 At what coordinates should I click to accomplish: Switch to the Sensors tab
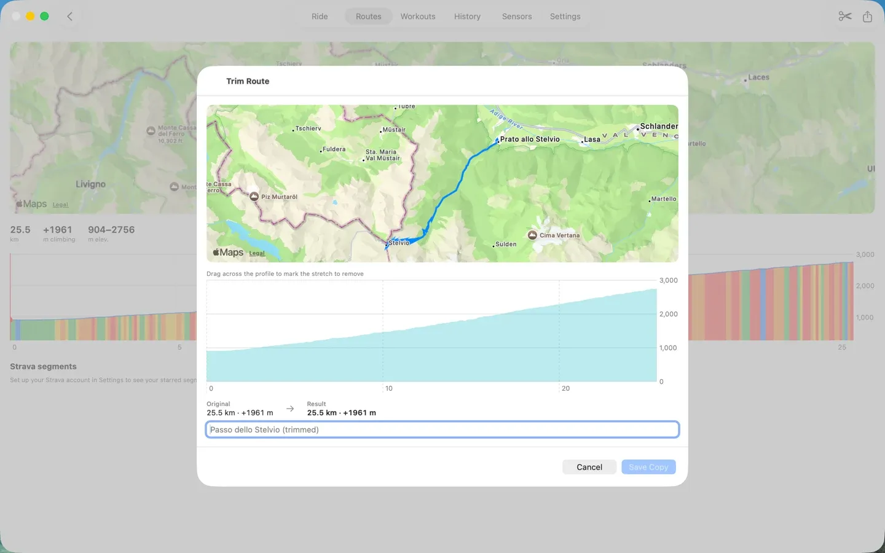point(517,17)
